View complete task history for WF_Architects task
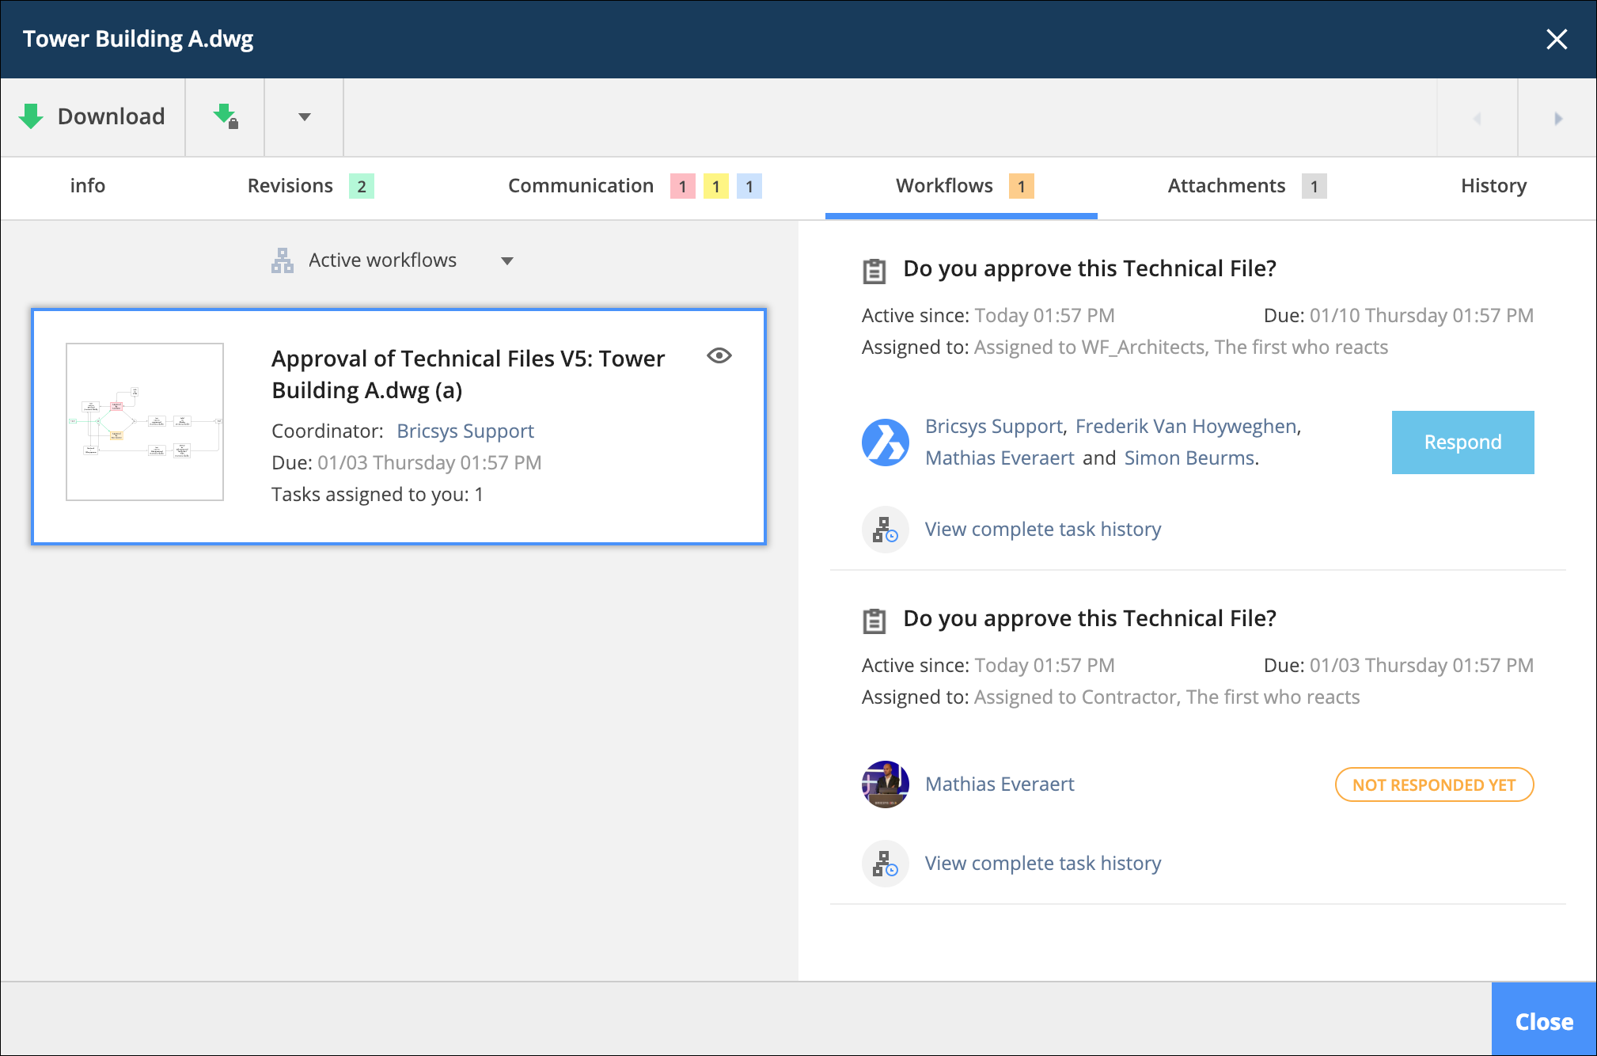This screenshot has height=1056, width=1597. point(1043,530)
